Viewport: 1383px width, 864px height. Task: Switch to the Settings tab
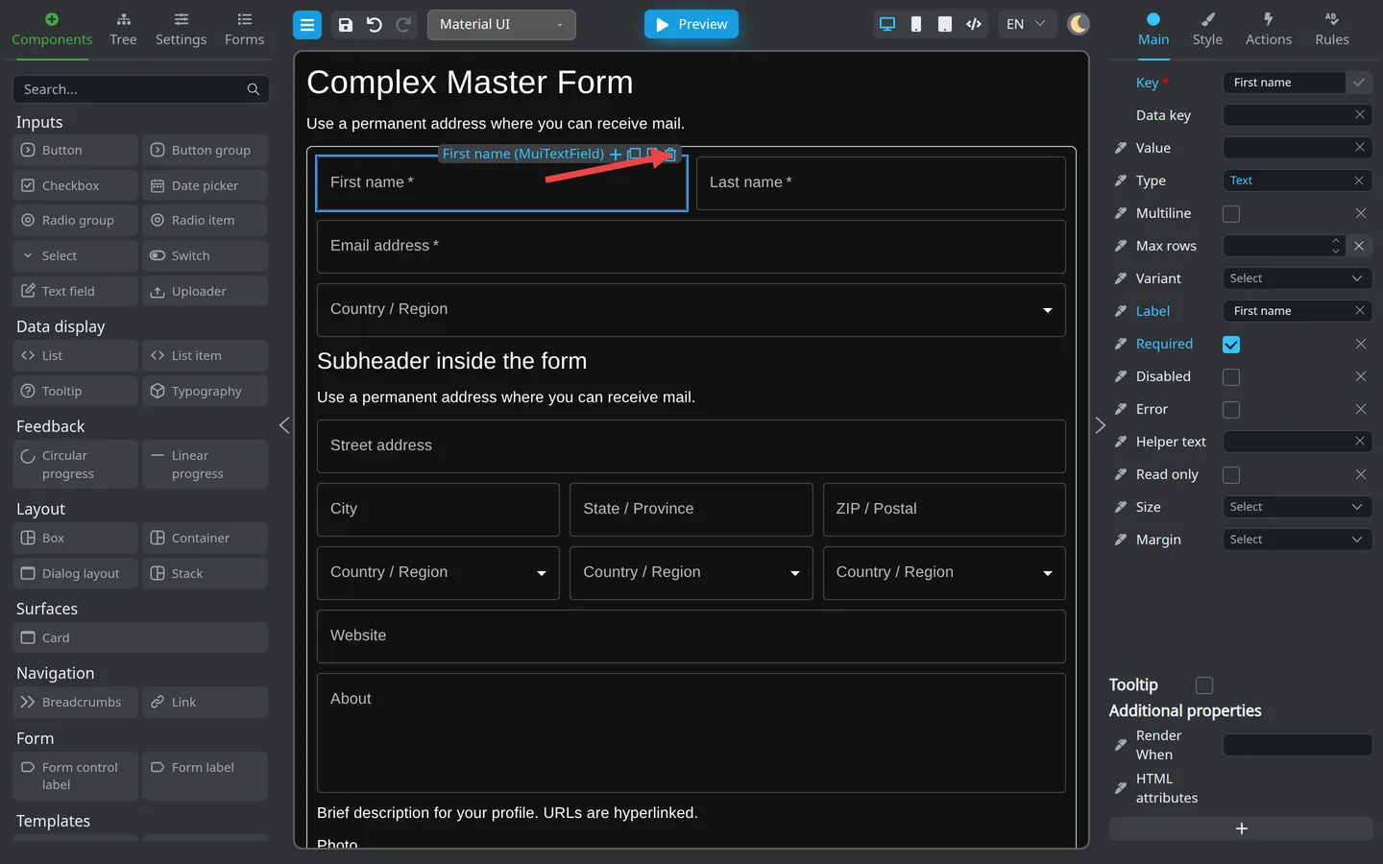(x=182, y=30)
